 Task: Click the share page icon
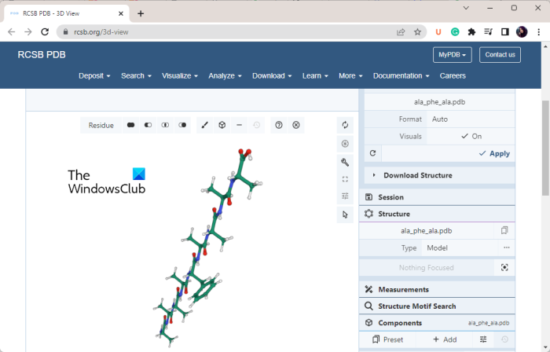tap(401, 32)
